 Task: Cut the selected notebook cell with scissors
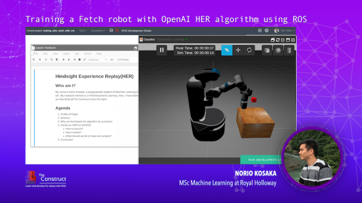pos(46,60)
